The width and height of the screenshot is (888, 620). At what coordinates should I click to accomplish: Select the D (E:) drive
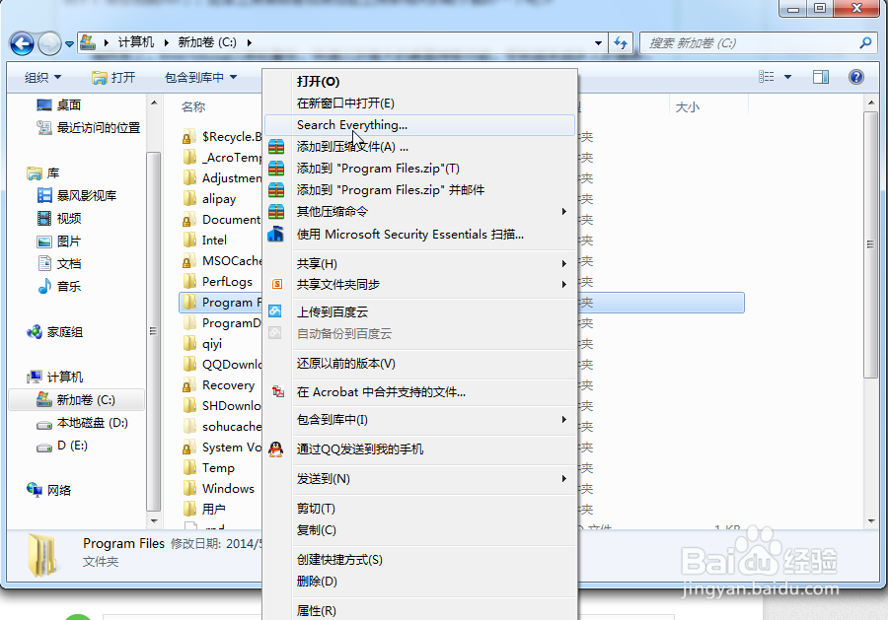62,446
